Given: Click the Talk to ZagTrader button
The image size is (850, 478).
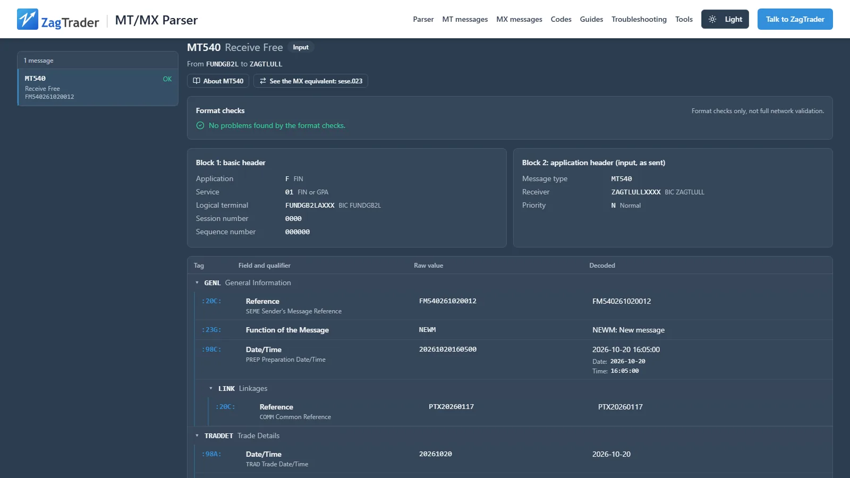Looking at the screenshot, I should tap(795, 19).
